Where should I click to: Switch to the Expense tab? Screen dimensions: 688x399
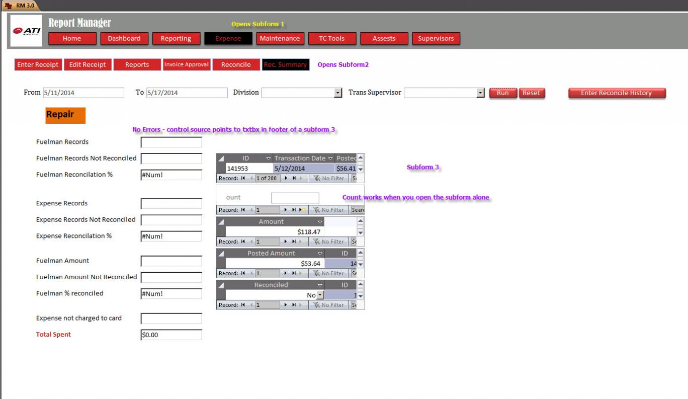(228, 39)
